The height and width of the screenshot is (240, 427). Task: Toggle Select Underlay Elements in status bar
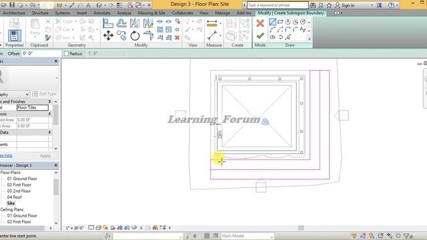[x=363, y=236]
